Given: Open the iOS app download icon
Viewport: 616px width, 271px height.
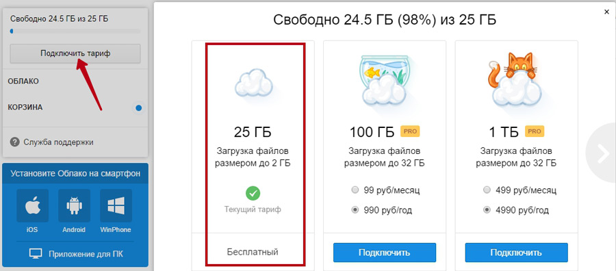Looking at the screenshot, I should click(x=33, y=206).
